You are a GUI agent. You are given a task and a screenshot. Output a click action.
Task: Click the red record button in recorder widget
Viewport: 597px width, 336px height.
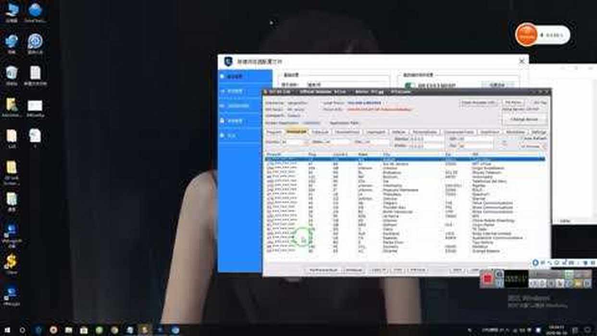click(x=487, y=279)
